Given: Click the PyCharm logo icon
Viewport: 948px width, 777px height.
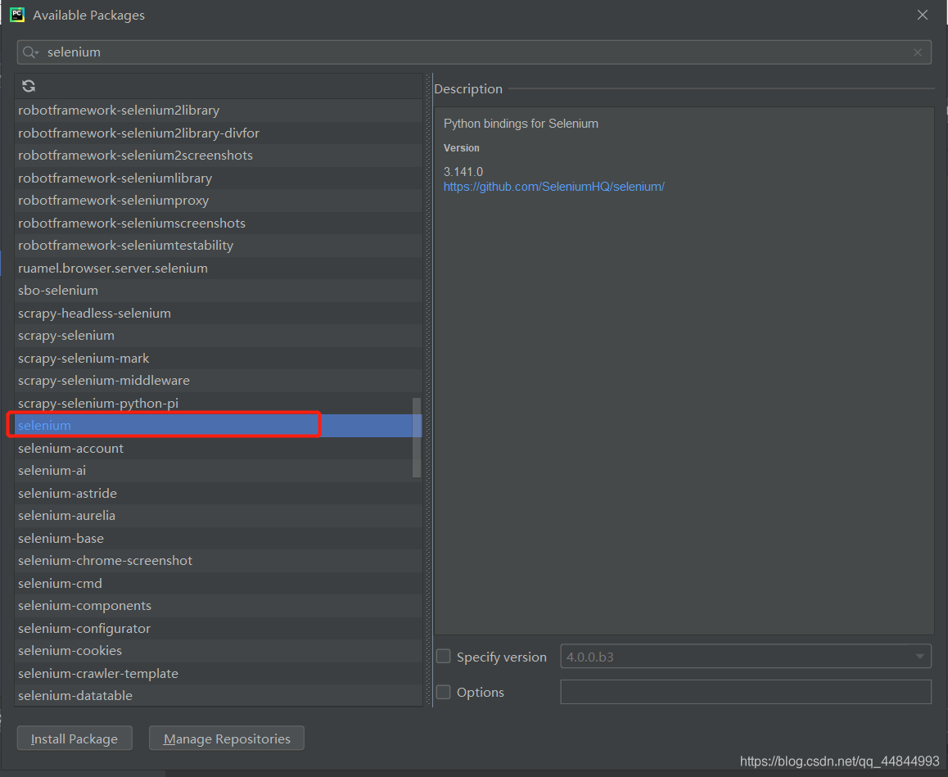Looking at the screenshot, I should click(x=17, y=15).
